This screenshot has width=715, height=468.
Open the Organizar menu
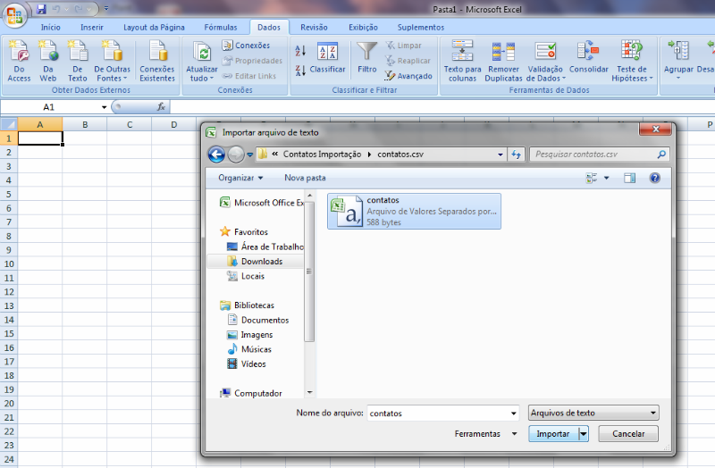click(240, 178)
